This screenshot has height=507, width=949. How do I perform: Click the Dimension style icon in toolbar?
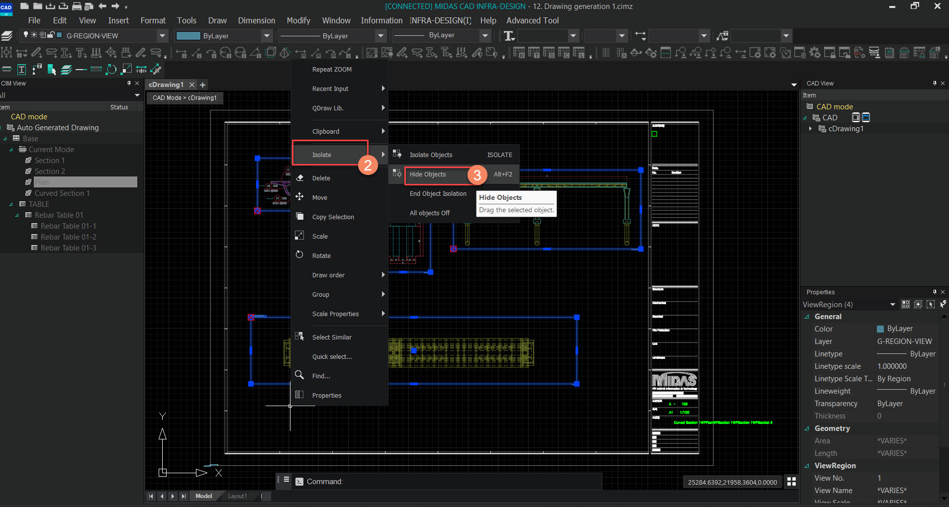[640, 36]
